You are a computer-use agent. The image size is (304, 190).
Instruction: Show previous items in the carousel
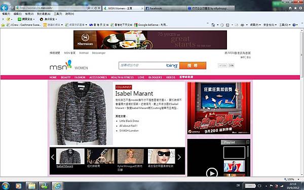(x=53, y=157)
